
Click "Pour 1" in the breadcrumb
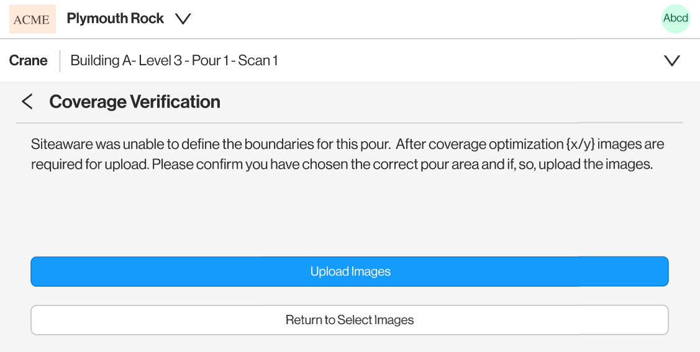click(211, 61)
